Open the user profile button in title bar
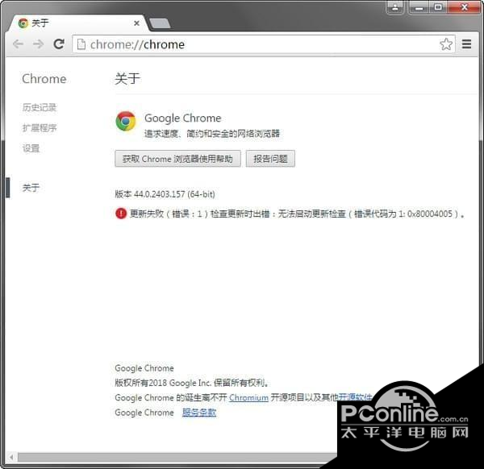 394,7
